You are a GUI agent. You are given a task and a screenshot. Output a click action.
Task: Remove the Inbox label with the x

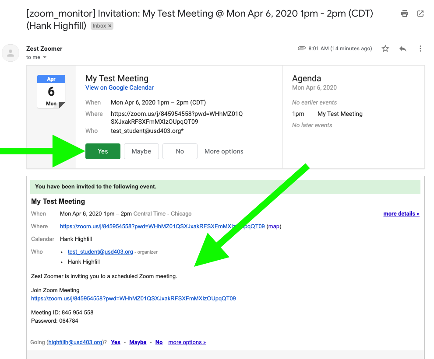coord(110,26)
